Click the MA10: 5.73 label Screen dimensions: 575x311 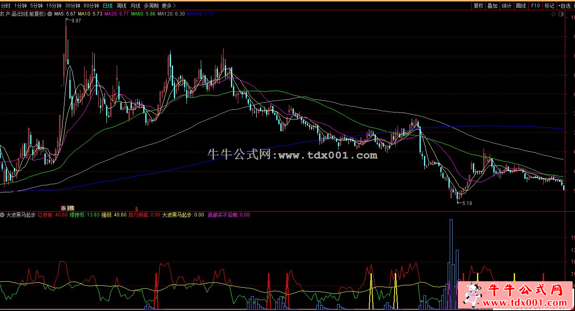90,14
